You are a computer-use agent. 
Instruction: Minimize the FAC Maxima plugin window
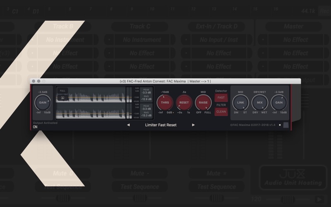pyautogui.click(x=38, y=81)
